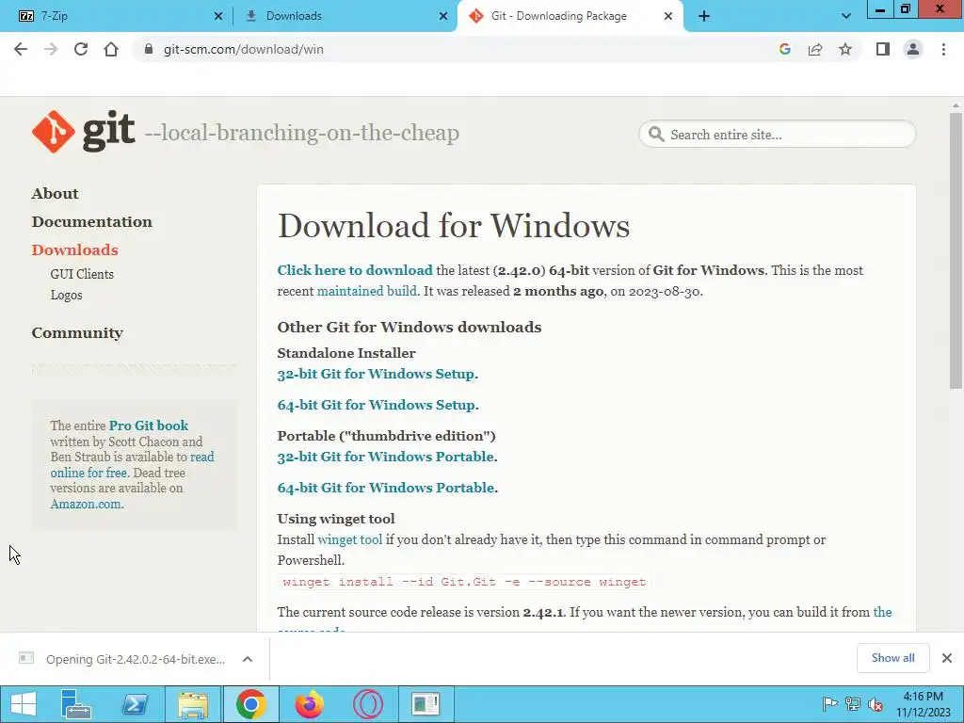Image resolution: width=964 pixels, height=723 pixels.
Task: Open the Downloads section in sidebar
Action: (x=75, y=249)
